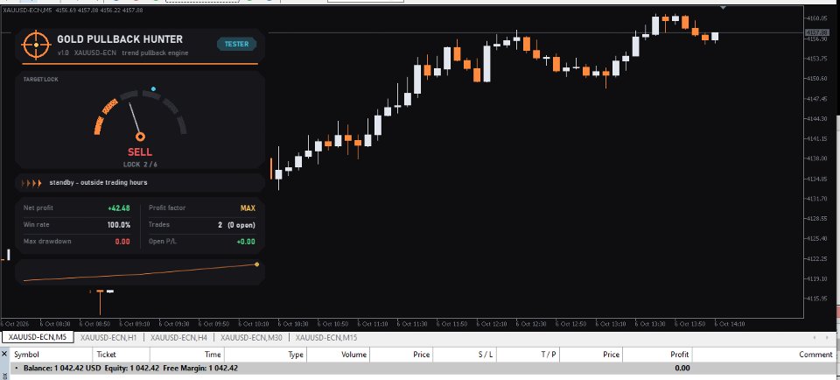Click the Max drawdown value 0.00
This screenshot has height=380, width=840.
tap(122, 242)
